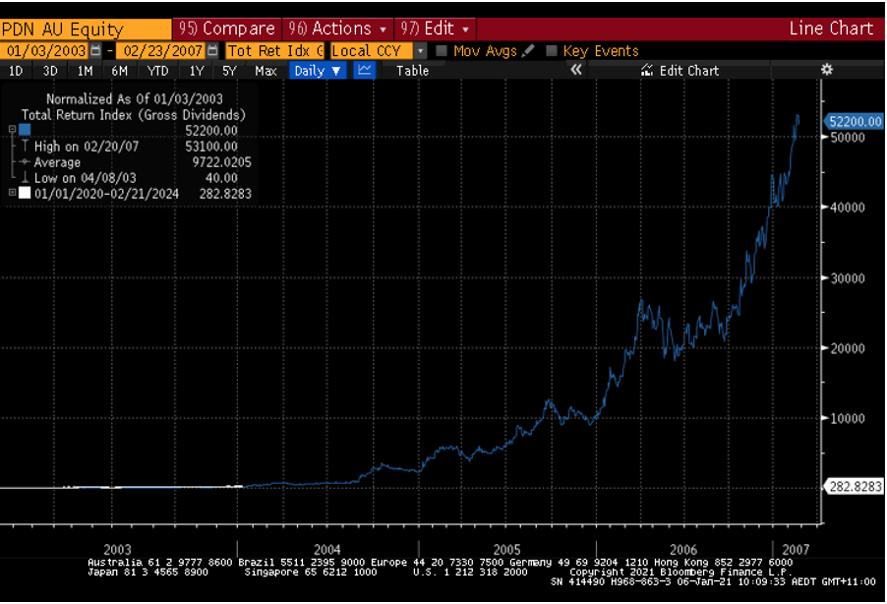Click the Edit Chart icon

point(647,70)
